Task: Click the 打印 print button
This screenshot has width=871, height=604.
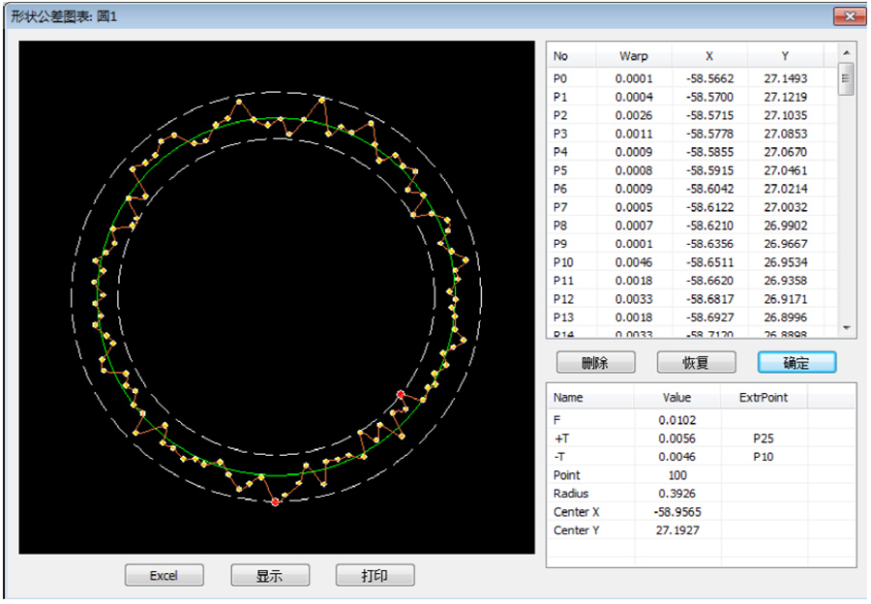Action: coord(375,575)
